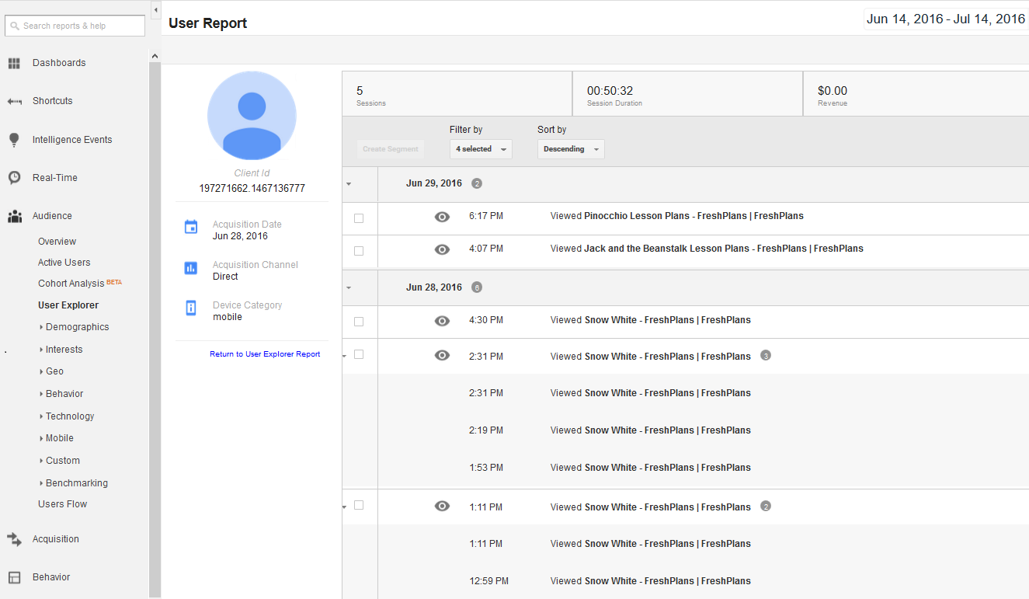Check the box for Pinocchio Lesson Plans row
Image resolution: width=1029 pixels, height=599 pixels.
coord(359,218)
